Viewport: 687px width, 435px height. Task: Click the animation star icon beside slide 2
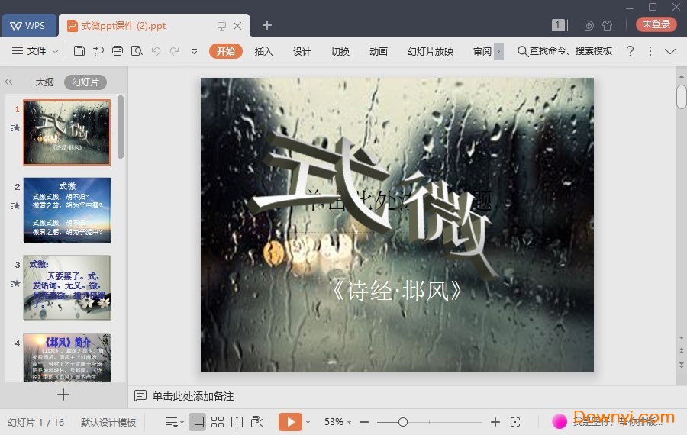[x=16, y=205]
